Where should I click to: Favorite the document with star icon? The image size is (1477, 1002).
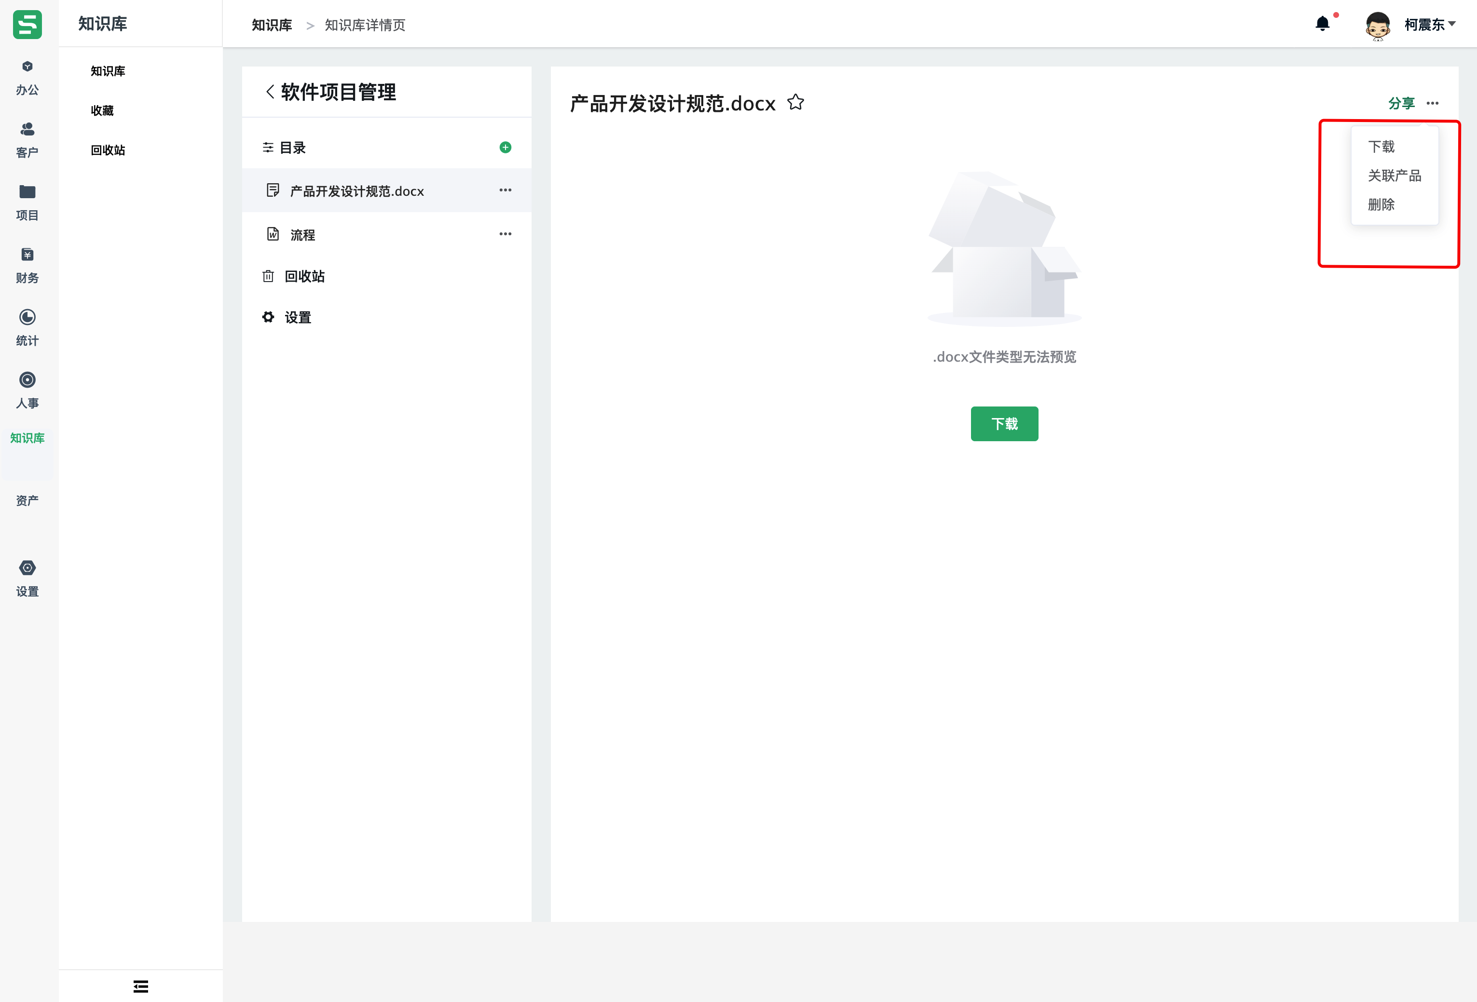click(795, 102)
